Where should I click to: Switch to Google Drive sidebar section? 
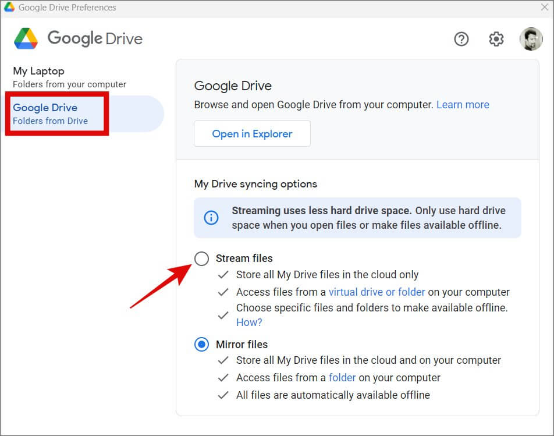click(84, 114)
